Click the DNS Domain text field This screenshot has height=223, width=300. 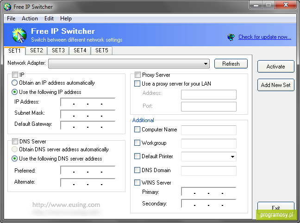(x=209, y=171)
